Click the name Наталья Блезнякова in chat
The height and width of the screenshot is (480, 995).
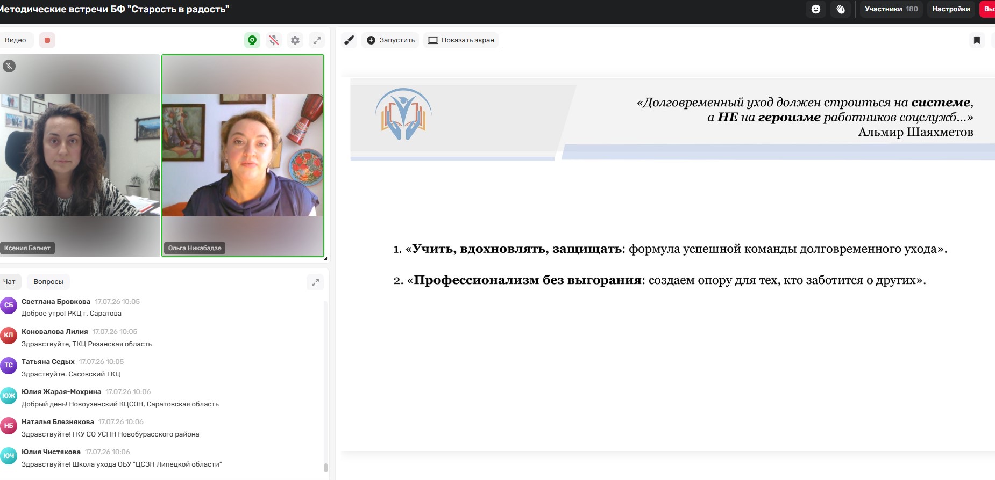click(58, 422)
